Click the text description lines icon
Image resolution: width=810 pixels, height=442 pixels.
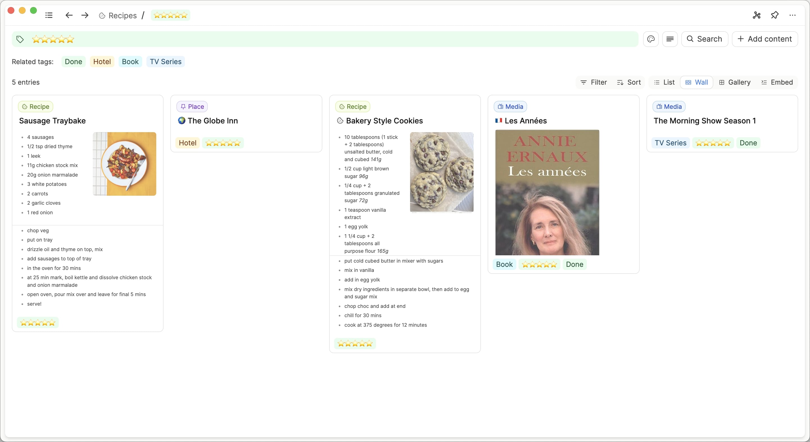[x=670, y=39]
